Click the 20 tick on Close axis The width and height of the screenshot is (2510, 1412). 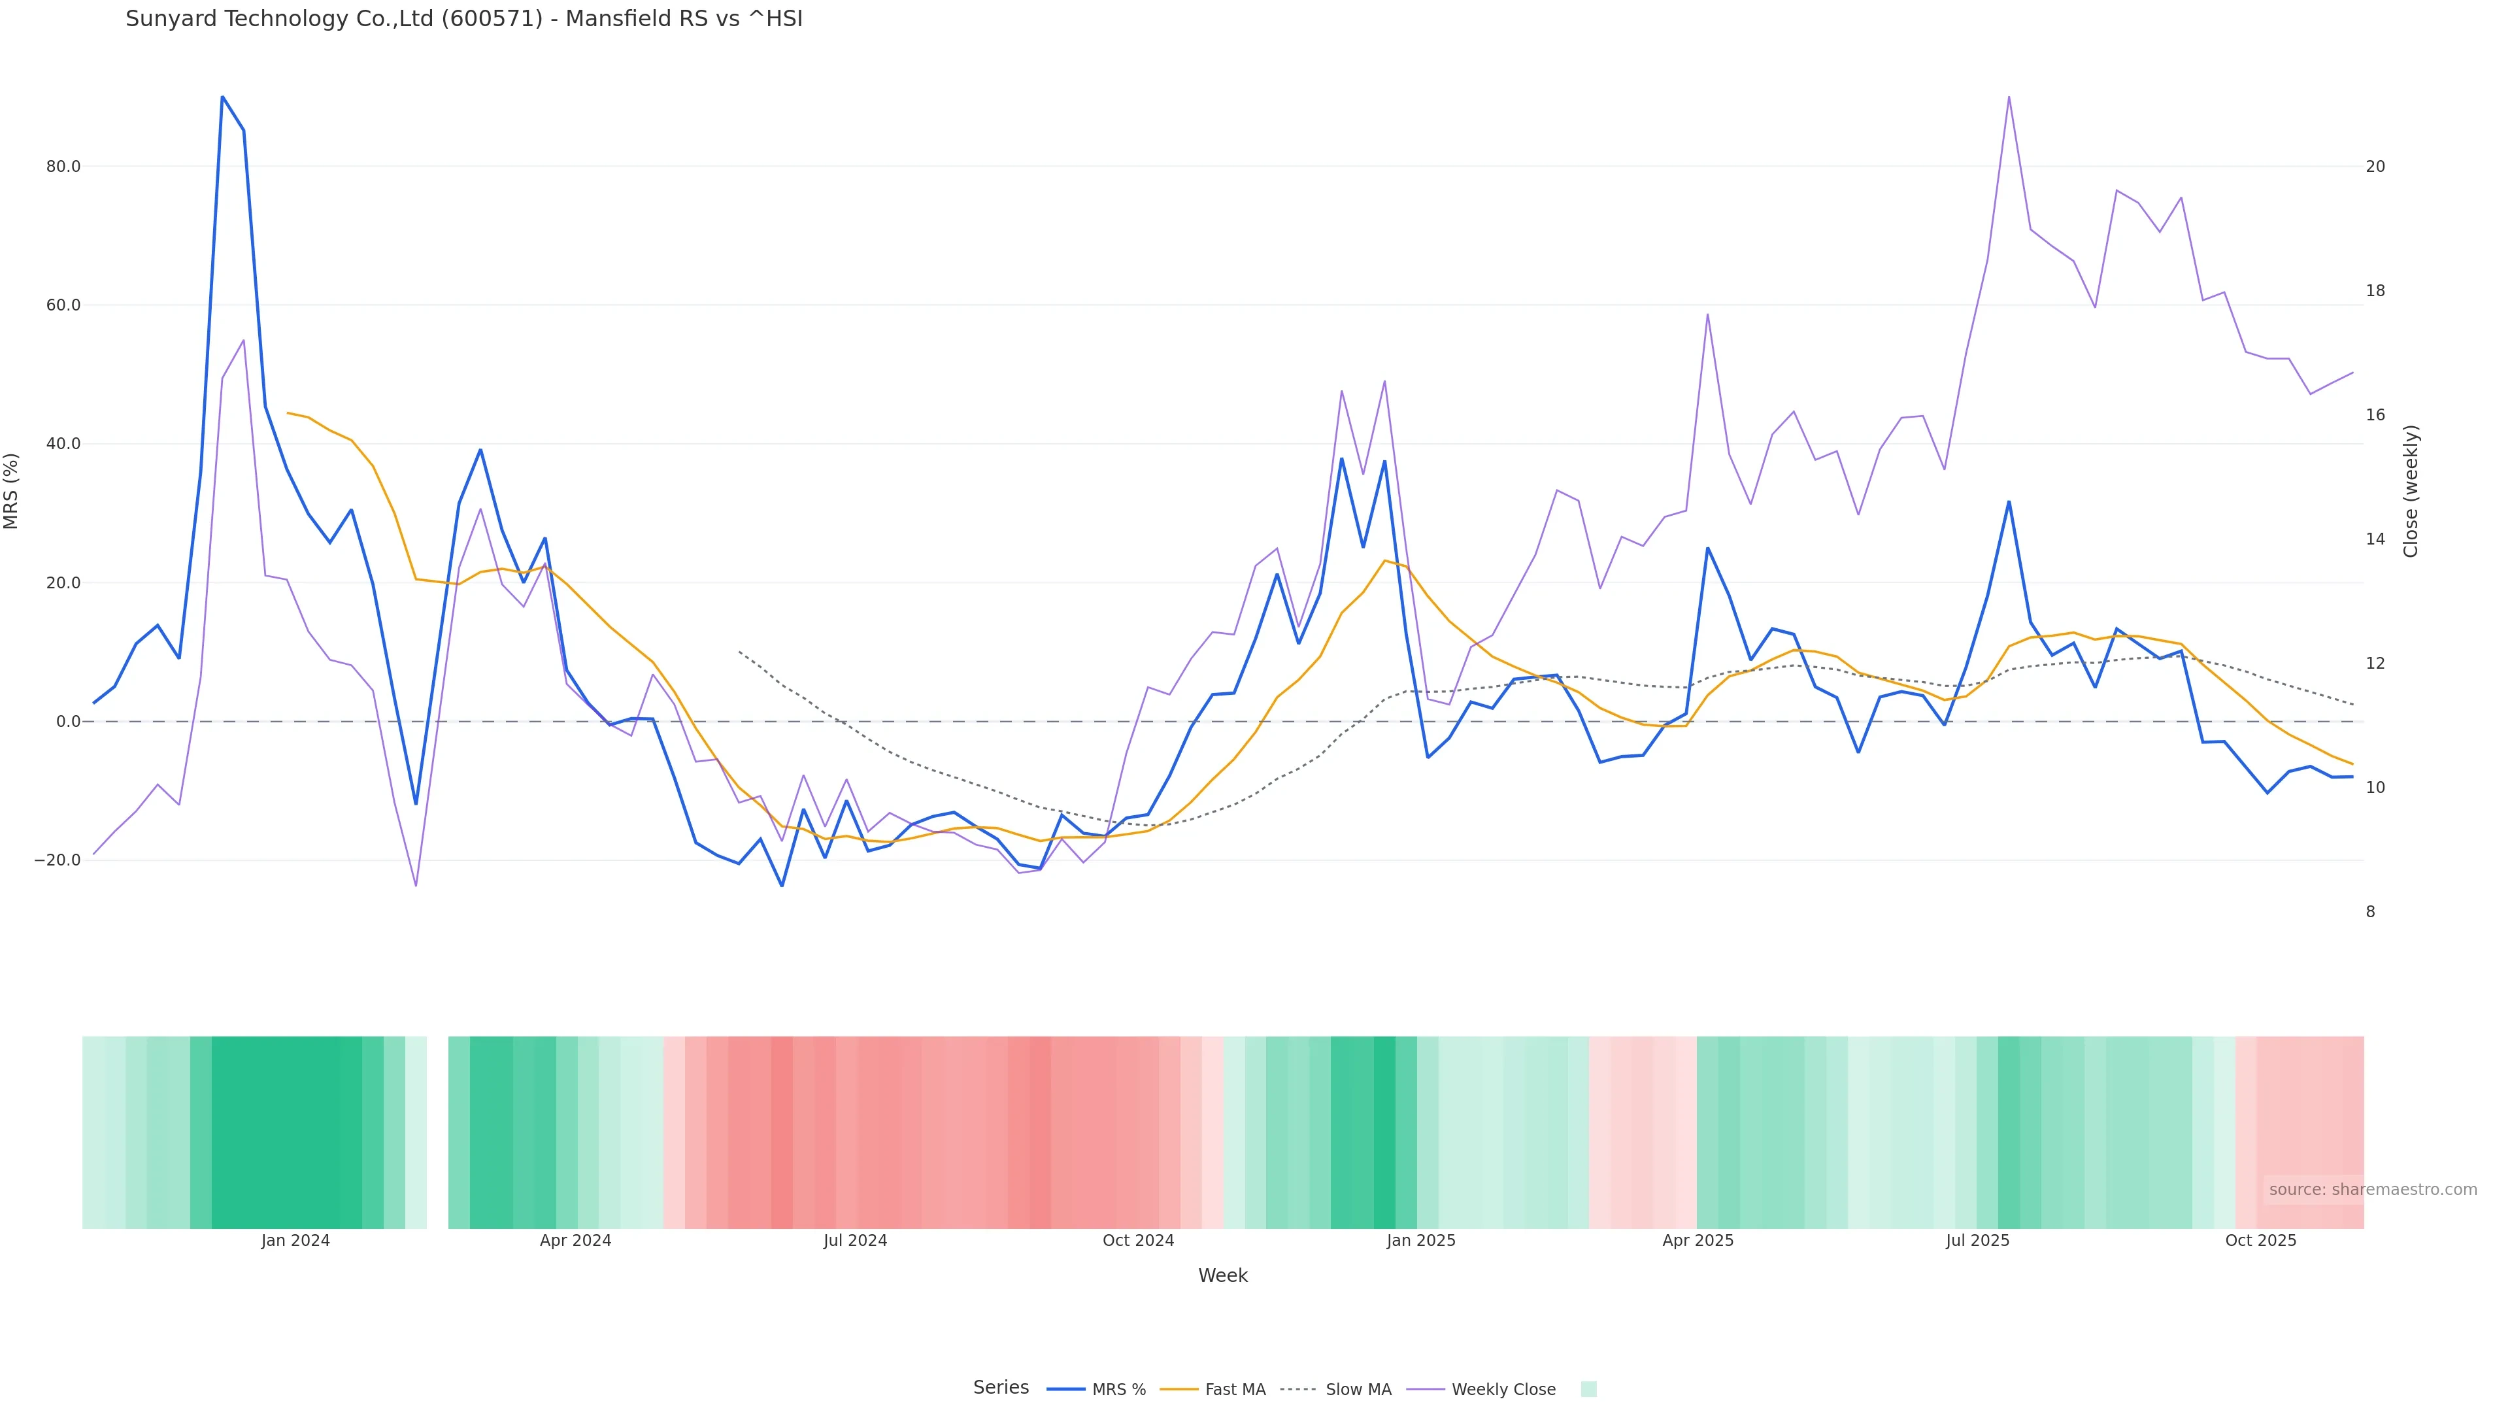[x=2375, y=167]
